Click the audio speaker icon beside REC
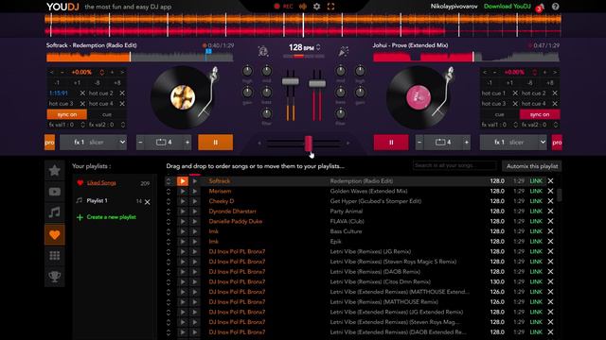 coord(303,7)
